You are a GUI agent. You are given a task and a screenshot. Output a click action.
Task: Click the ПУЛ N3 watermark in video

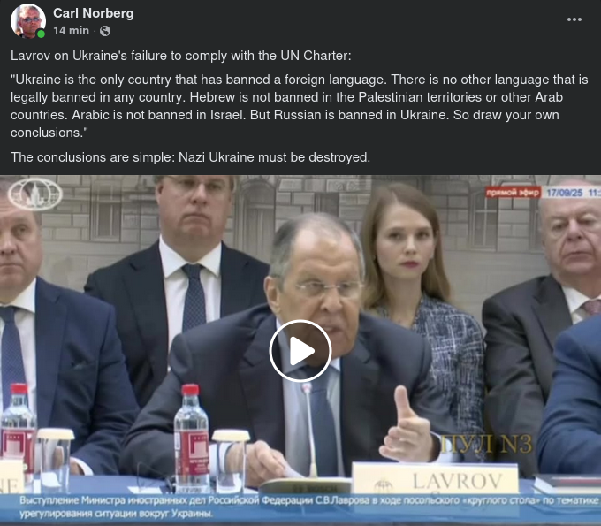click(486, 445)
